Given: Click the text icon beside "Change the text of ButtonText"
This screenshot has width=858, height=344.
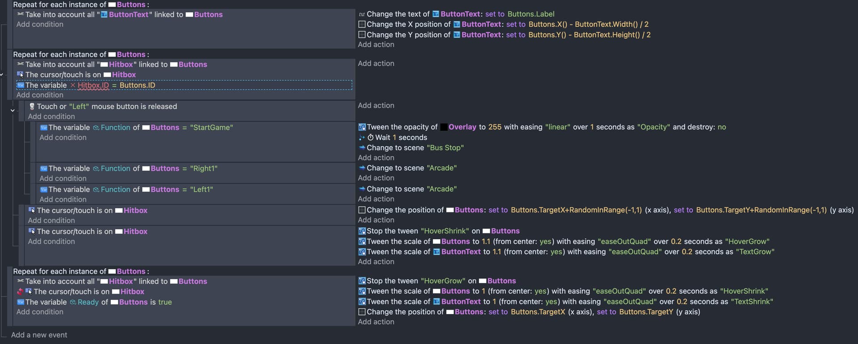Looking at the screenshot, I should [x=362, y=14].
